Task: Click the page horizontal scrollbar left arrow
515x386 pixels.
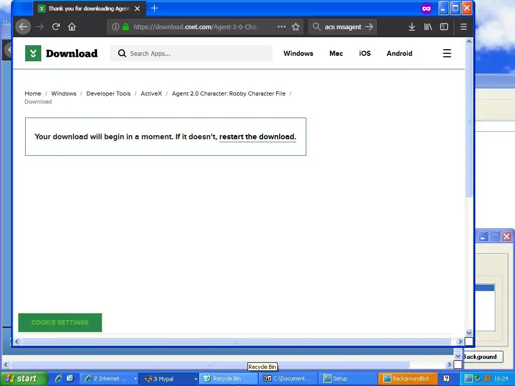Action: (x=17, y=341)
